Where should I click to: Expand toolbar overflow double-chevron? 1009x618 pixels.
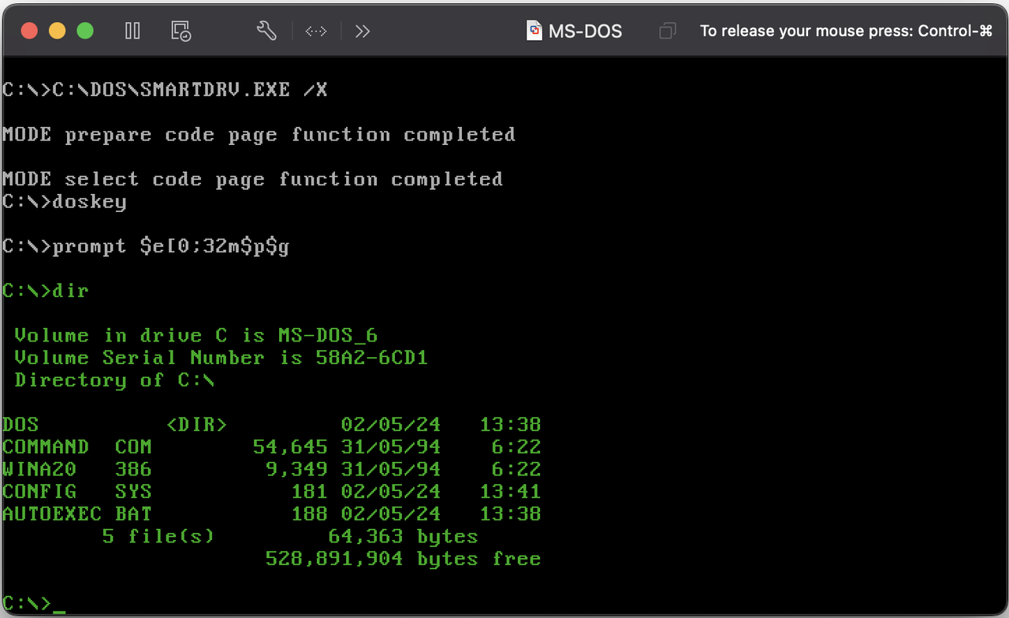pos(363,32)
